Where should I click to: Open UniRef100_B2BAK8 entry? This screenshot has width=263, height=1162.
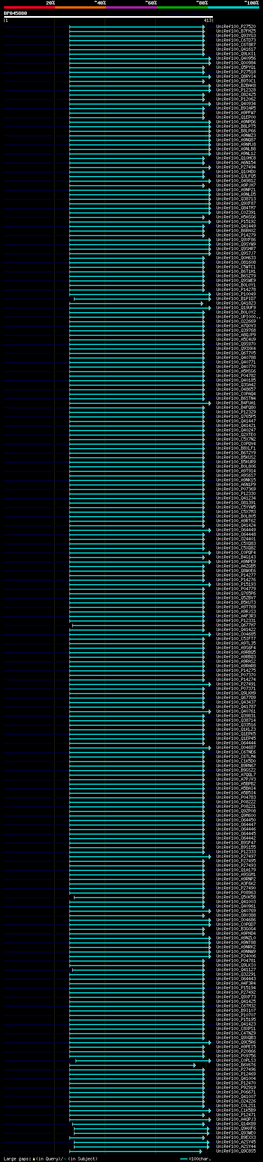(x=236, y=86)
